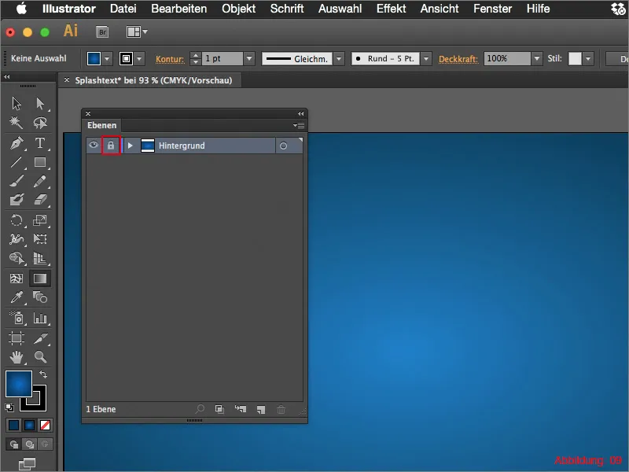
Task: Switch to Draw Normal mode
Action: click(14, 444)
